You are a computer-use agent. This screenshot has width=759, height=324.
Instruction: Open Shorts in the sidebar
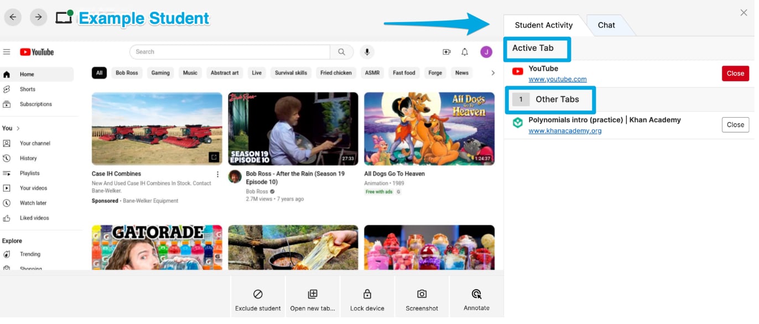pos(37,89)
